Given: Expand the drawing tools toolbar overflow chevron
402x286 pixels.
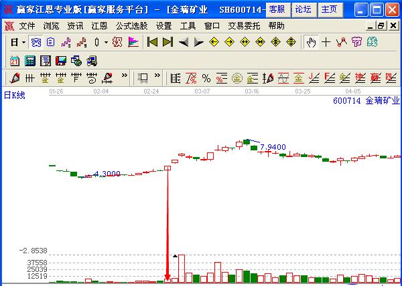Looking at the screenshot, I should tap(125, 75).
